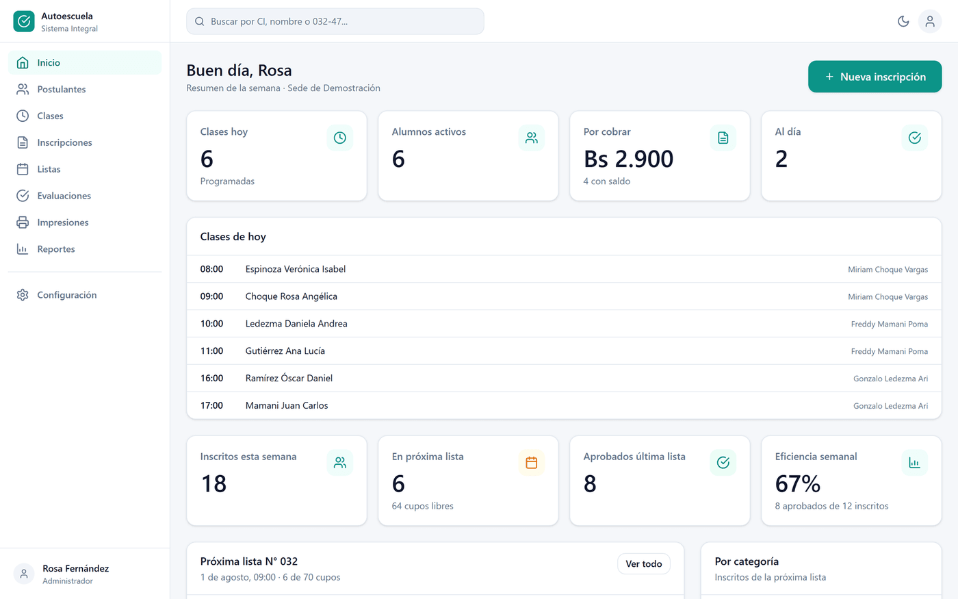Navigate to Inscripciones in the sidebar

tap(85, 142)
